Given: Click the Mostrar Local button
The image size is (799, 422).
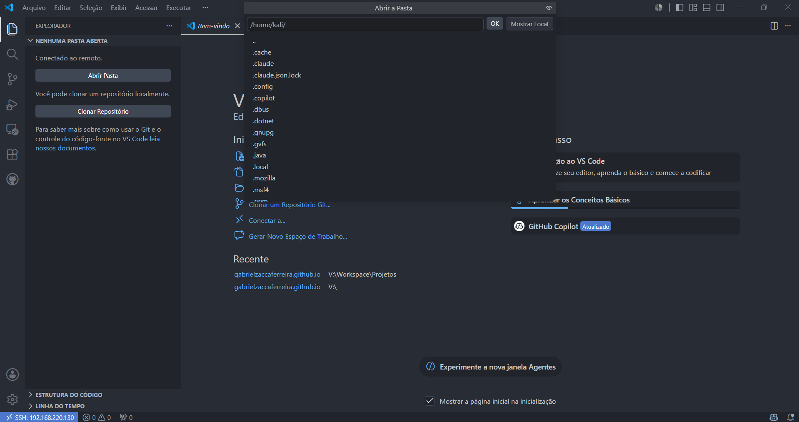Looking at the screenshot, I should [x=529, y=24].
